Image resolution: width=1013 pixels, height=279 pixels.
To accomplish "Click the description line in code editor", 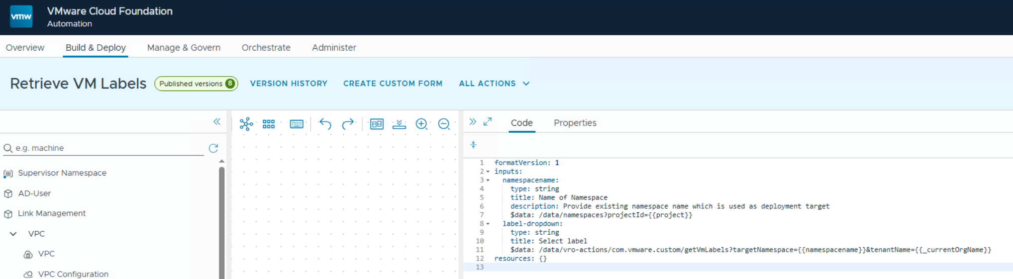I will point(670,206).
